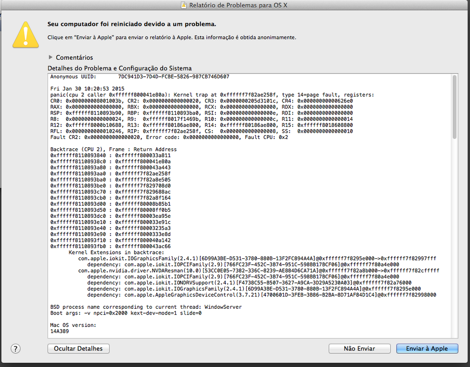The height and width of the screenshot is (367, 470).
Task: Click the Detalhes do Problema section label
Action: click(x=119, y=69)
